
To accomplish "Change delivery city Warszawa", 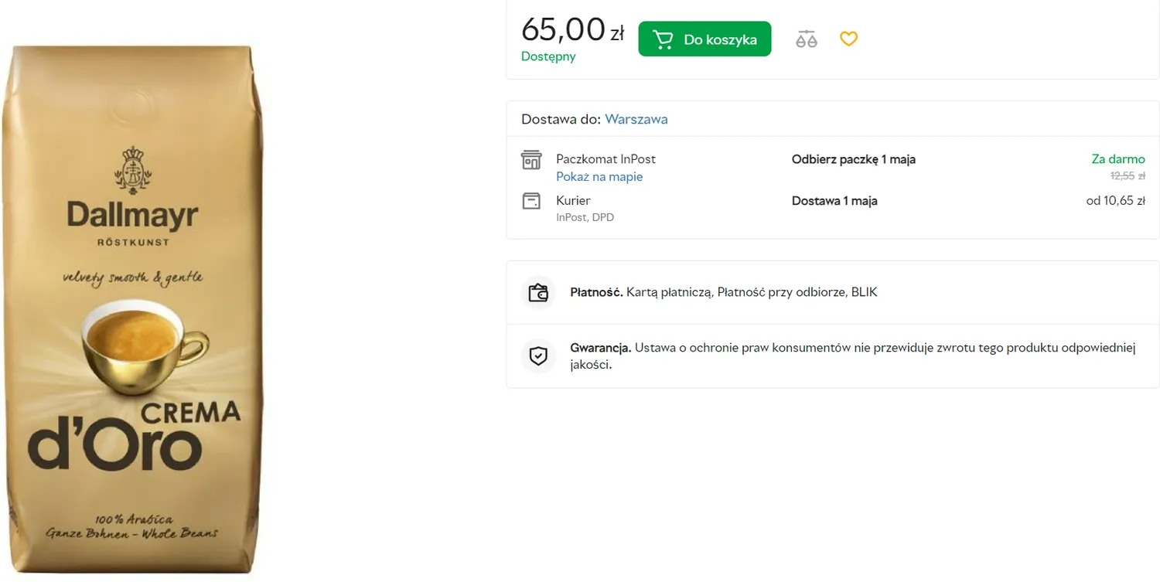I will (636, 119).
